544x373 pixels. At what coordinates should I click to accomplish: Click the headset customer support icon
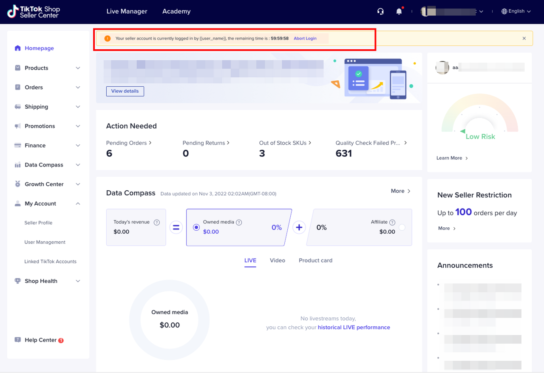pos(380,11)
